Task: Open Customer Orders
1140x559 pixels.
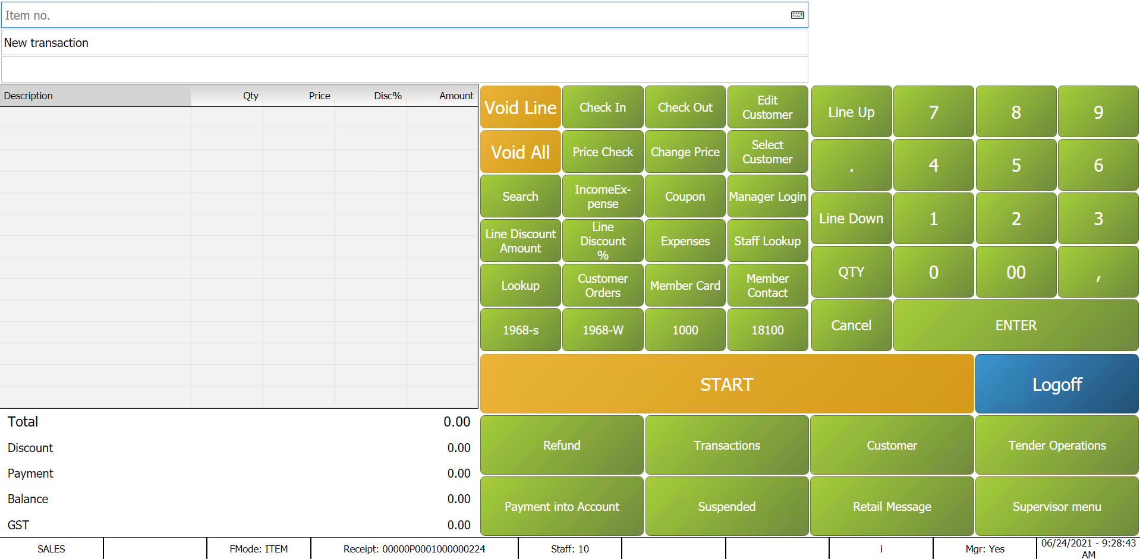Action: [602, 286]
